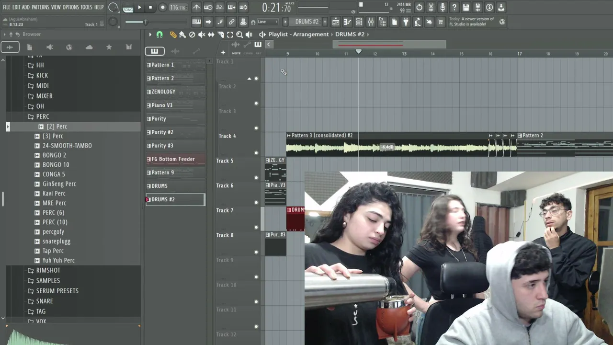The height and width of the screenshot is (345, 613).
Task: Click the tempo tapper icon
Action: (x=417, y=22)
